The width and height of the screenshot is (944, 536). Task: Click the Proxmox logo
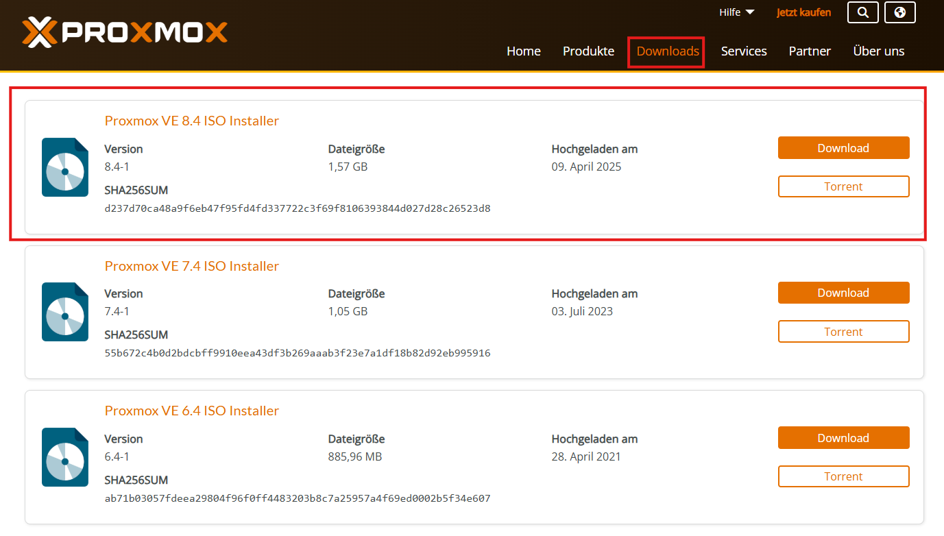124,32
